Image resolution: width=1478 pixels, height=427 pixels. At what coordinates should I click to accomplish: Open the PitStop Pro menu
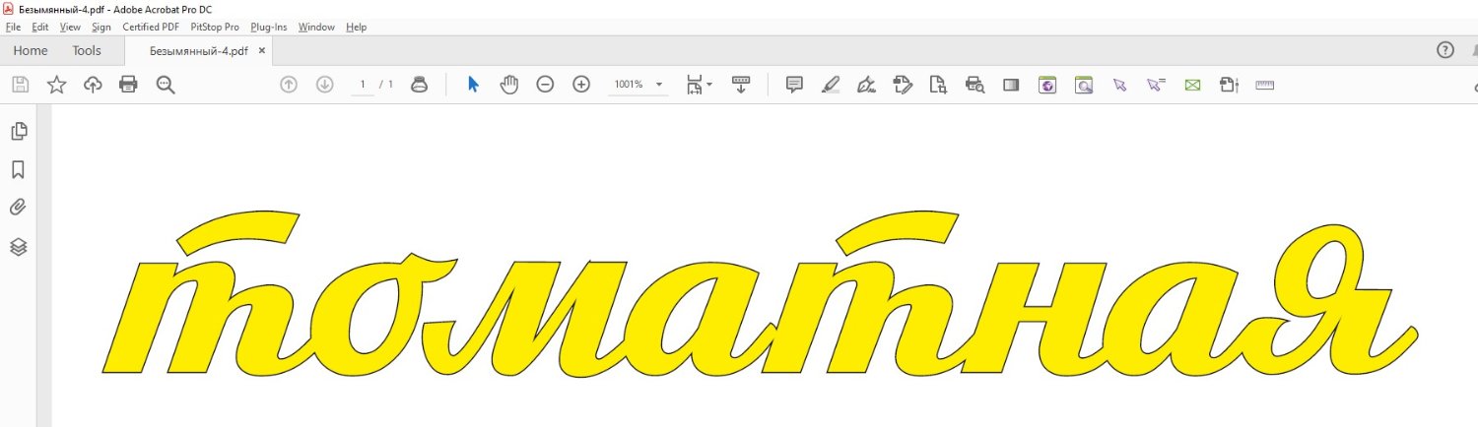click(215, 27)
